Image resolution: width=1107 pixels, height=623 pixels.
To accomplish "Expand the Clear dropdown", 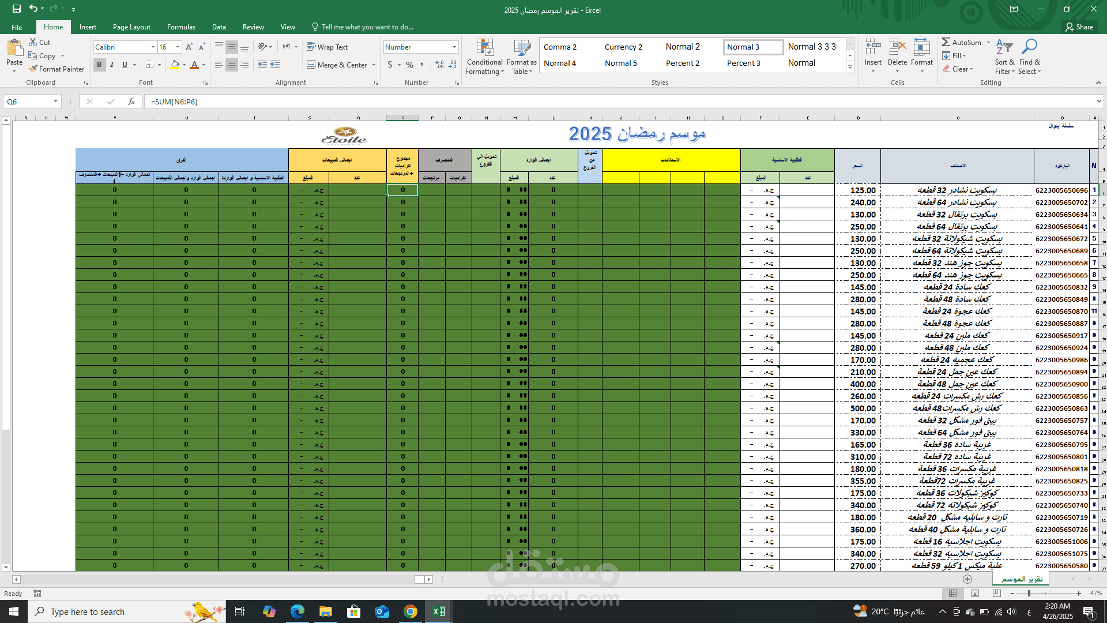I will click(x=972, y=69).
